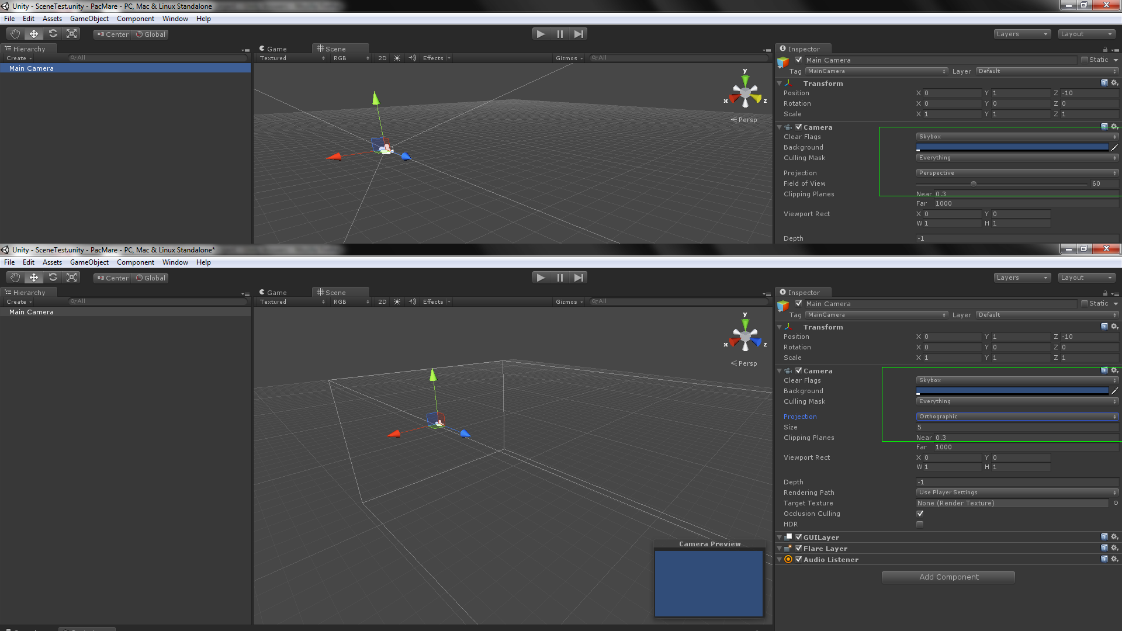Viewport: 1122px width, 631px height.
Task: Enable HDR checkbox
Action: click(x=920, y=524)
